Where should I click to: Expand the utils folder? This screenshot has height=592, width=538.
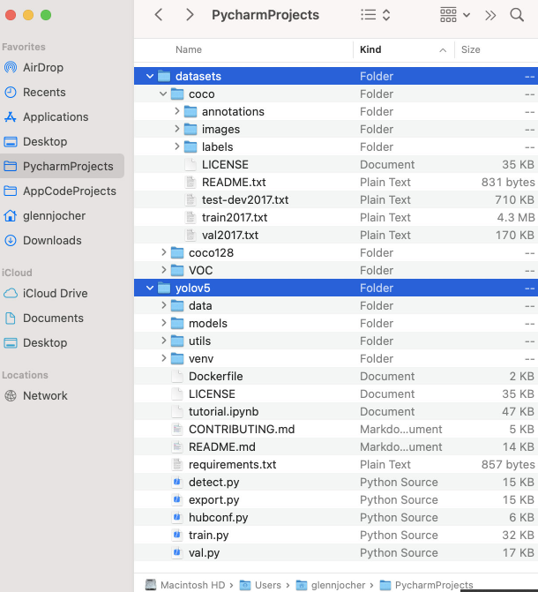(x=163, y=341)
